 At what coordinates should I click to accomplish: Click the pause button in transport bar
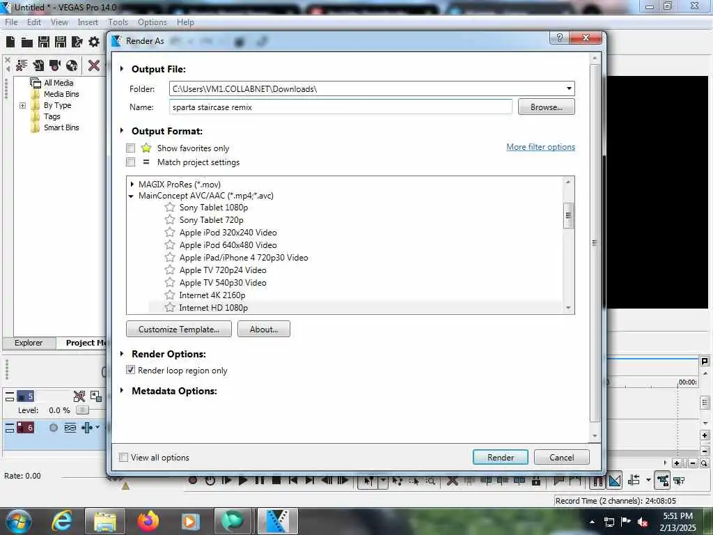click(260, 480)
